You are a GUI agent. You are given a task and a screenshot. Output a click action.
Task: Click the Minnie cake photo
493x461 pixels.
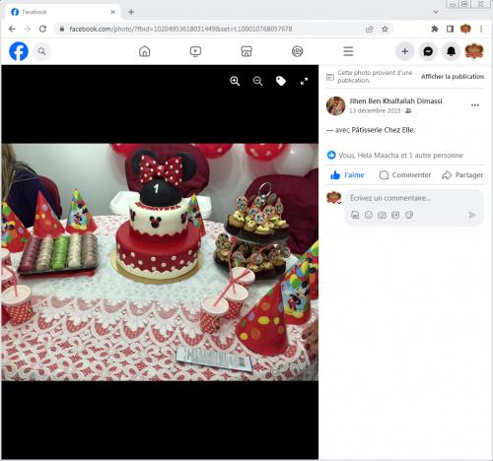(160, 262)
